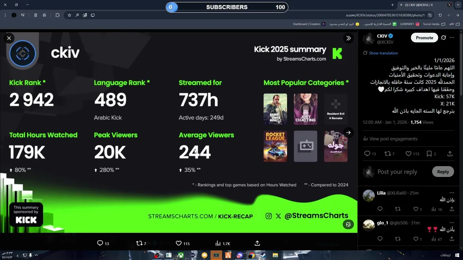Click repost icon with 7 in side panel
The width and height of the screenshot is (463, 260).
click(388, 153)
